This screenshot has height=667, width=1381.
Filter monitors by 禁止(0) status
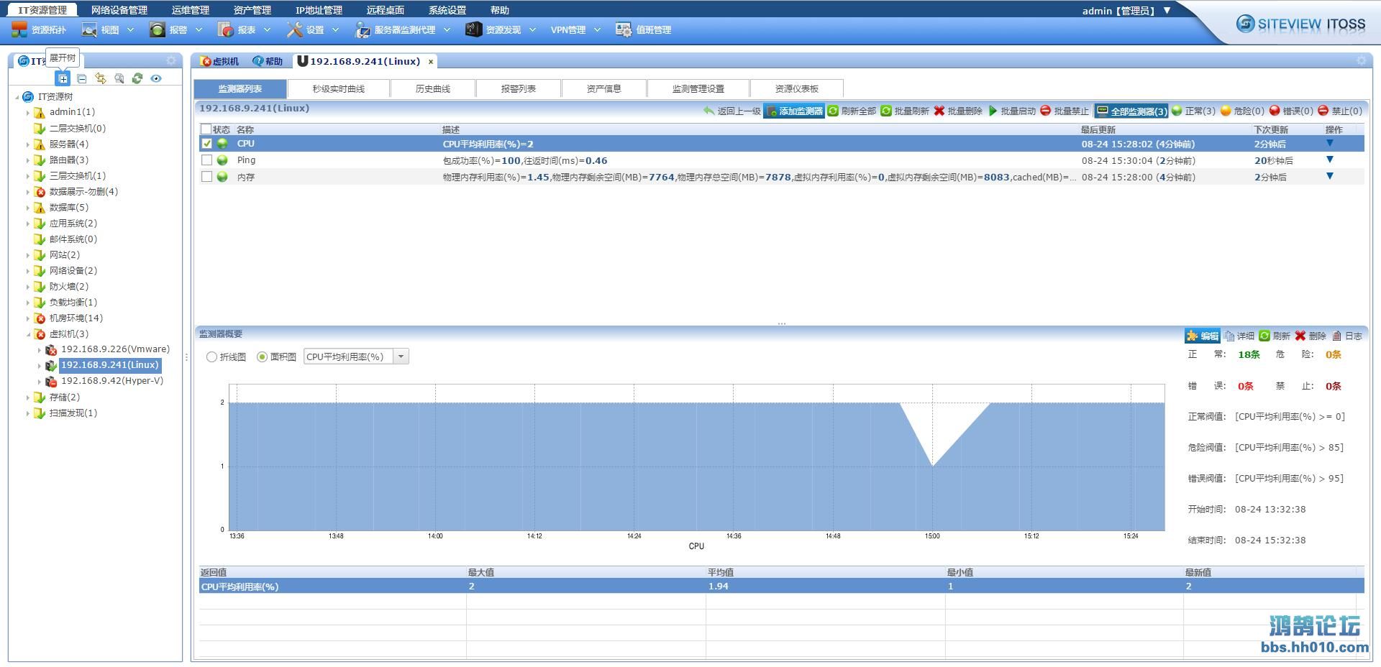pos(1340,111)
